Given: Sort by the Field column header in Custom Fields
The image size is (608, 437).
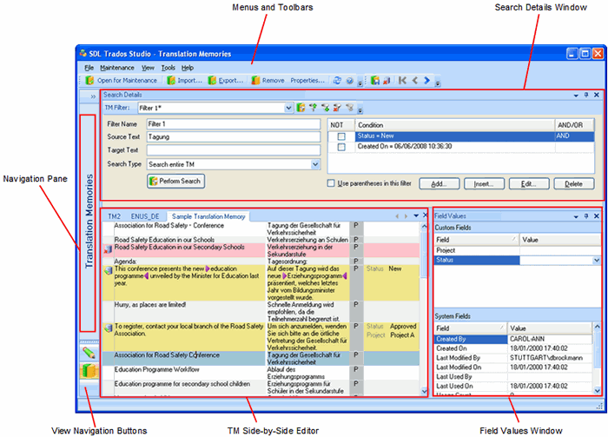Looking at the screenshot, I should [476, 240].
